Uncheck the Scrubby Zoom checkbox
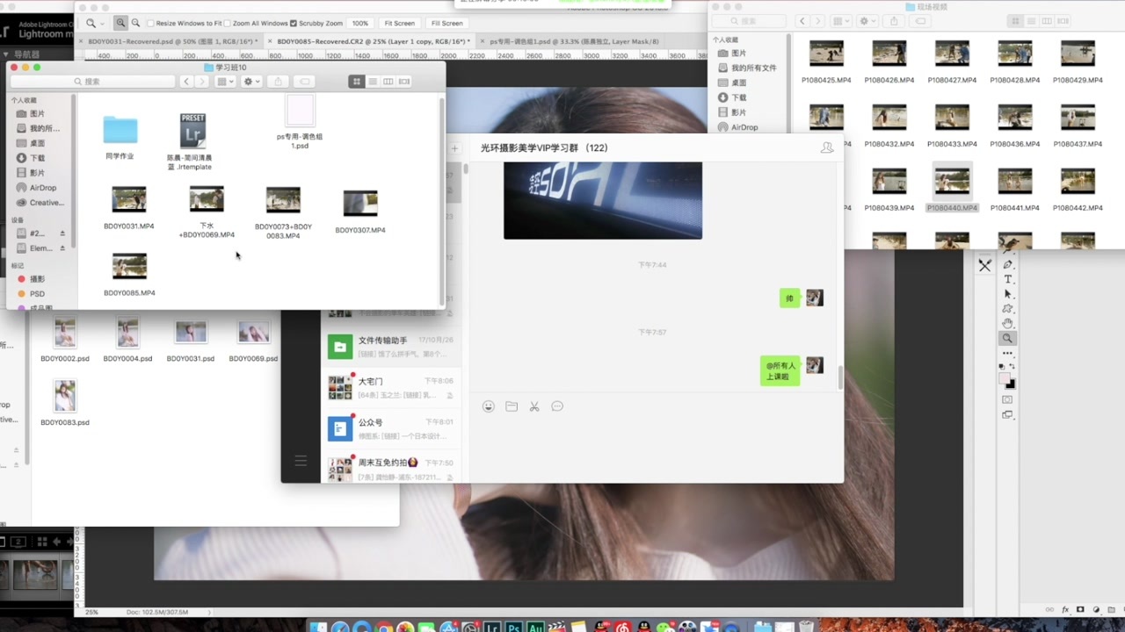Screen dimensions: 1125x632 click(294, 23)
